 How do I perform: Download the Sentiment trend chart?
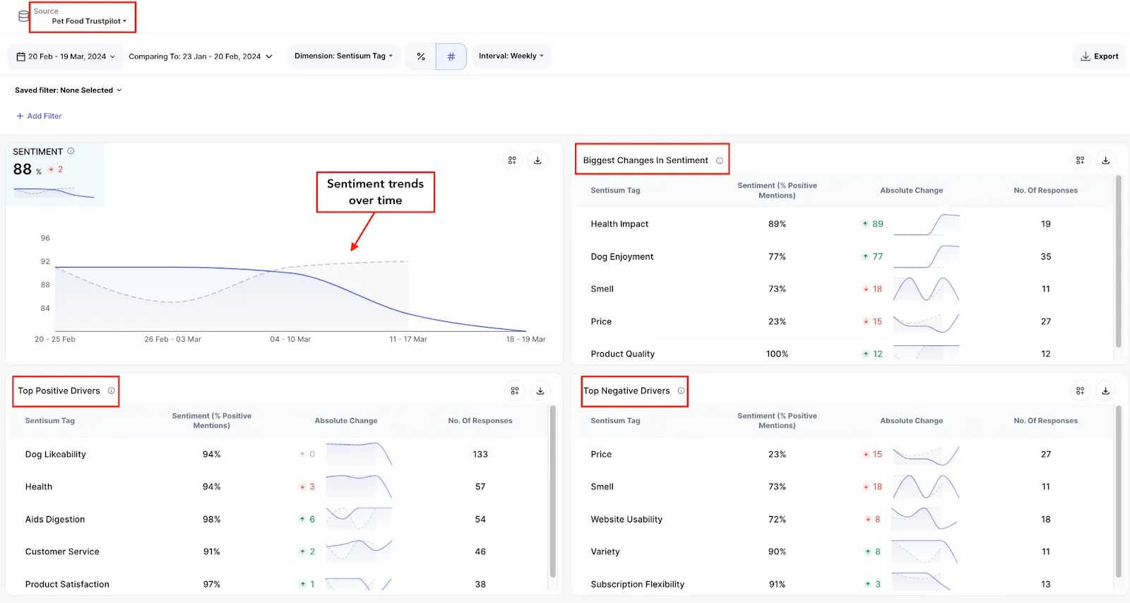click(537, 160)
